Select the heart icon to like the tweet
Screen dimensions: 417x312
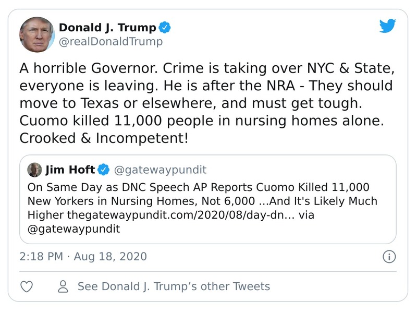(26, 286)
